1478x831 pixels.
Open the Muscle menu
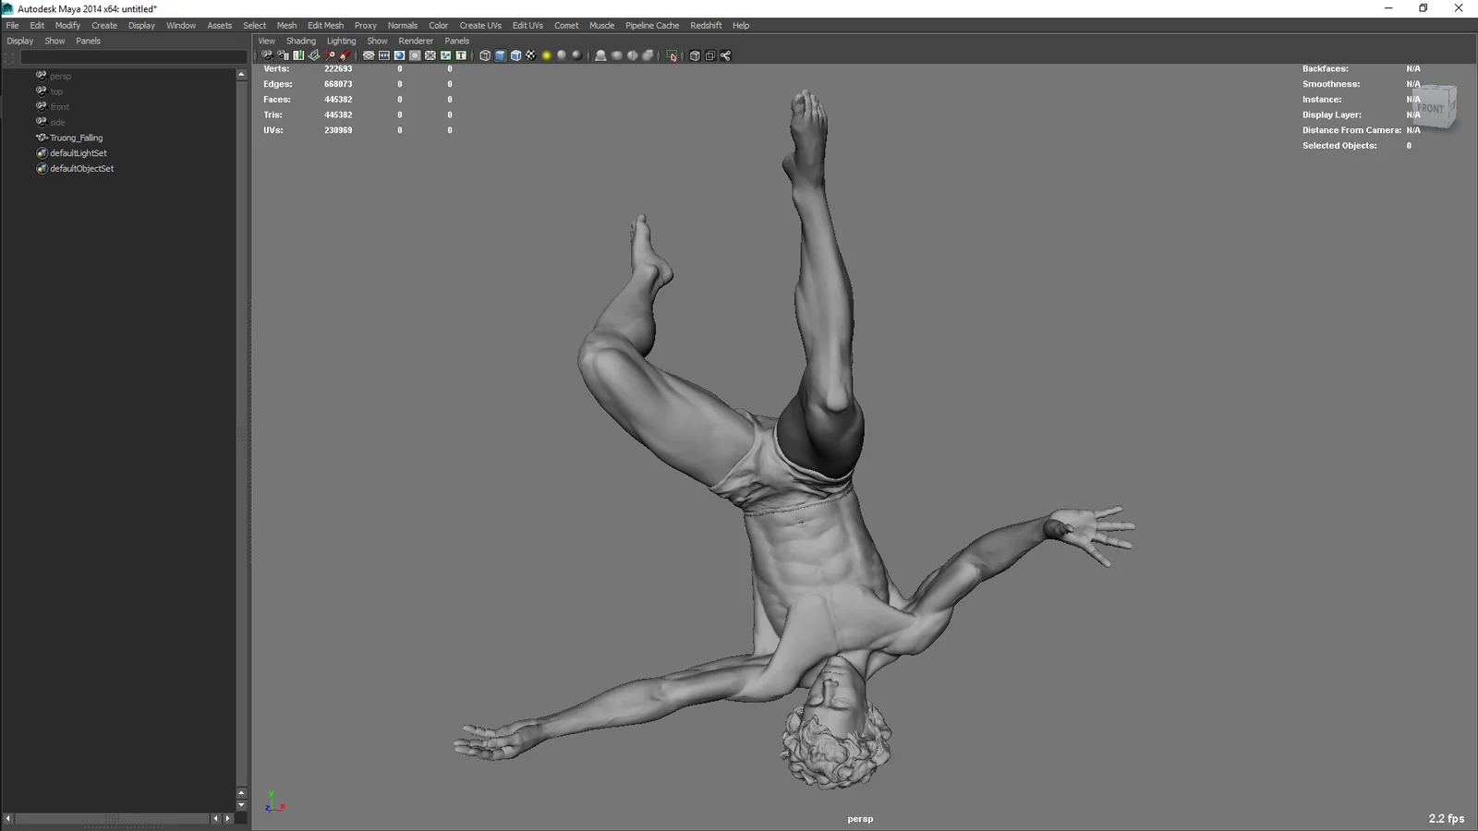601,25
